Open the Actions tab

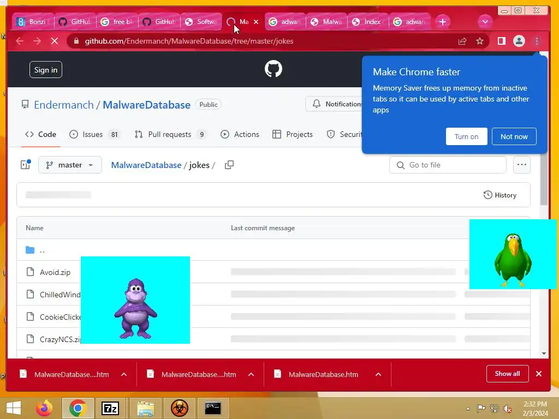240,134
